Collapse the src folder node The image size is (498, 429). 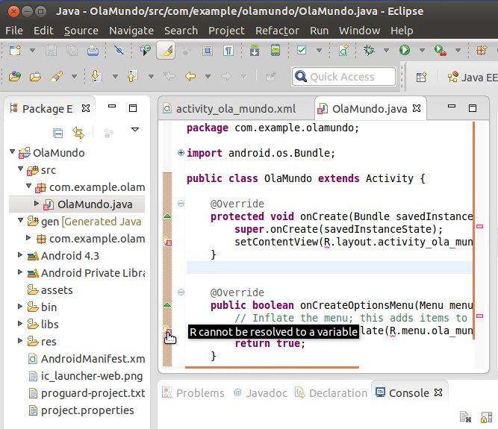[21, 169]
